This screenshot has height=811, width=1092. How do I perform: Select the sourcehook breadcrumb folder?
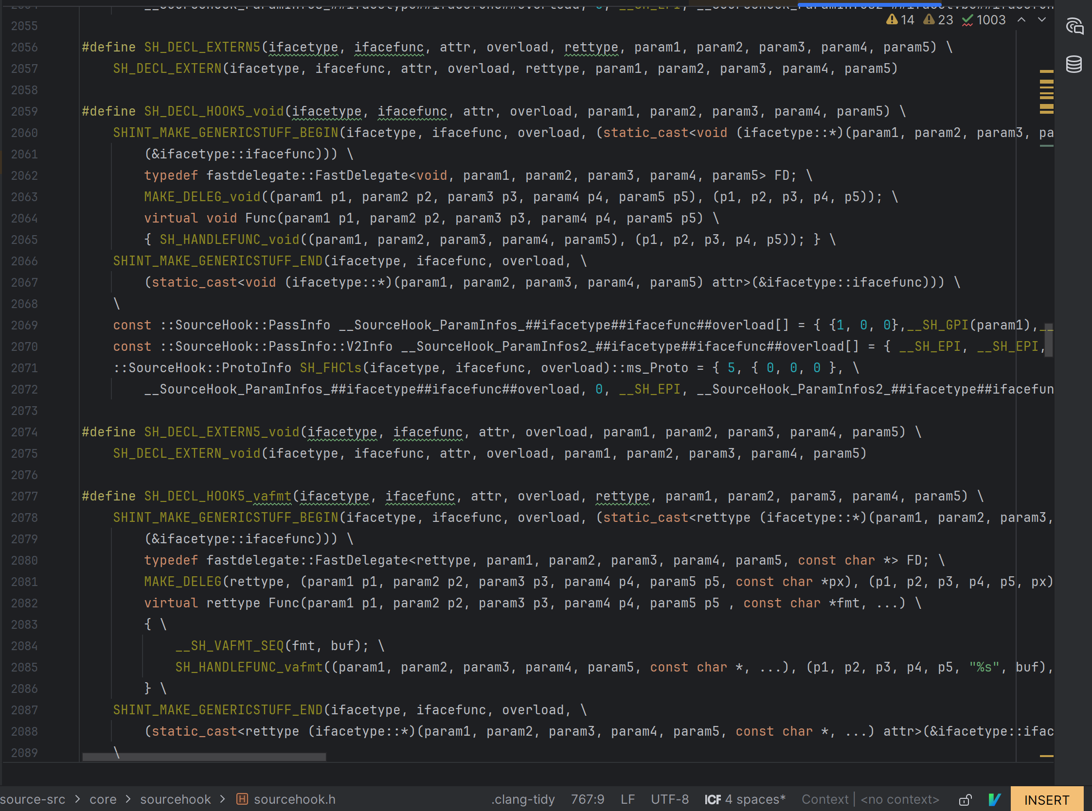[x=175, y=799]
